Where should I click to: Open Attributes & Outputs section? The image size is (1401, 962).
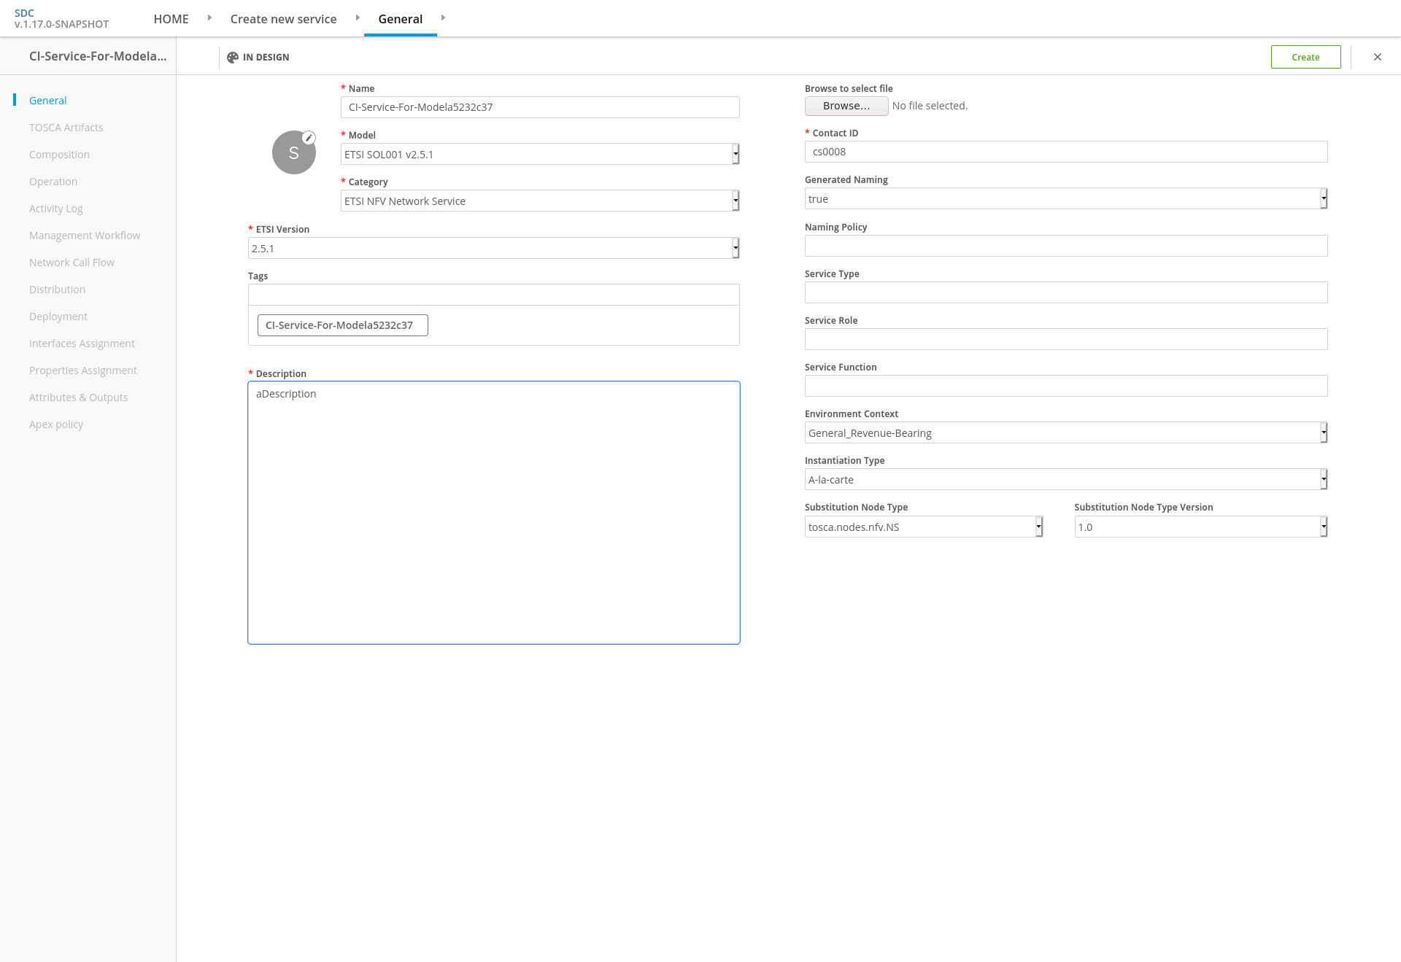click(x=78, y=397)
